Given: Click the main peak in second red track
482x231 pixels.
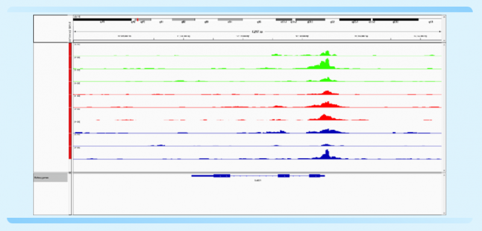Looking at the screenshot, I should tap(326, 104).
